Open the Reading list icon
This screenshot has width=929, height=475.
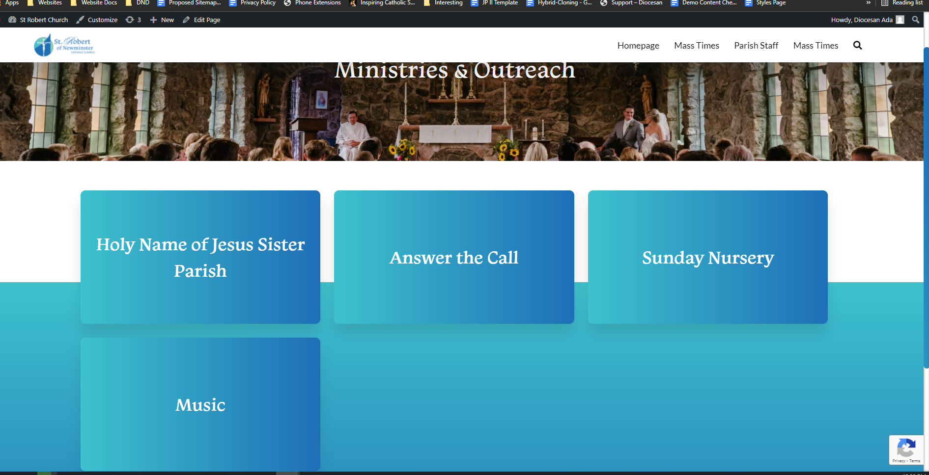tap(902, 3)
